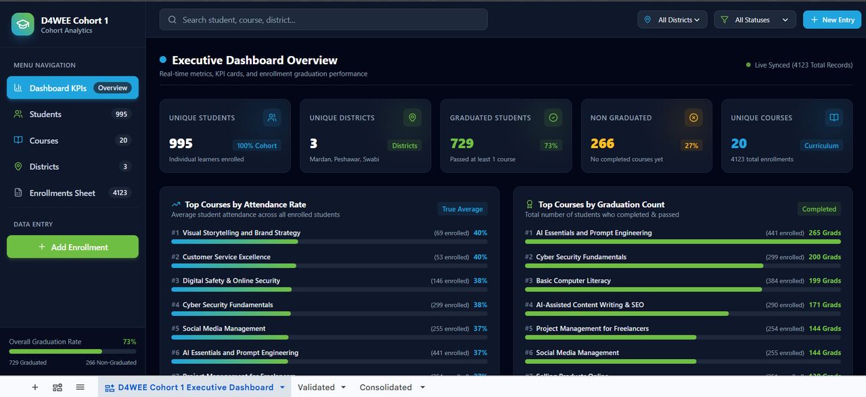Click the Live Synced status indicator
This screenshot has width=866, height=397.
point(799,65)
